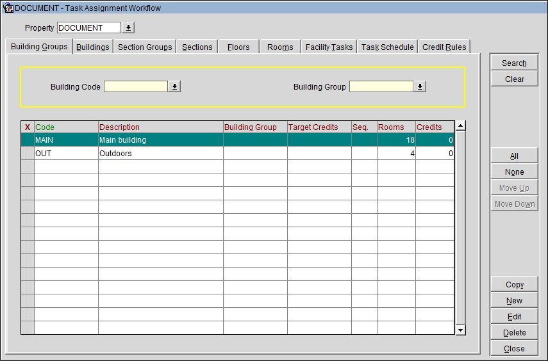Viewport: 548px width, 361px height.
Task: Click the table scrollbar down arrow
Action: pos(460,329)
